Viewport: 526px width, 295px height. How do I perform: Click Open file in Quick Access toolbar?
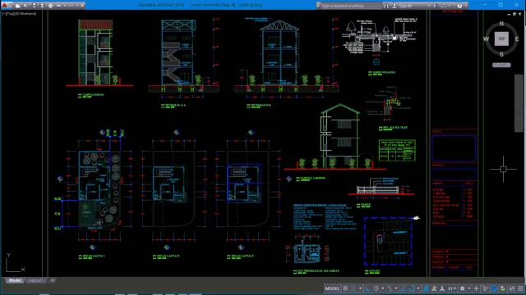tap(25, 6)
